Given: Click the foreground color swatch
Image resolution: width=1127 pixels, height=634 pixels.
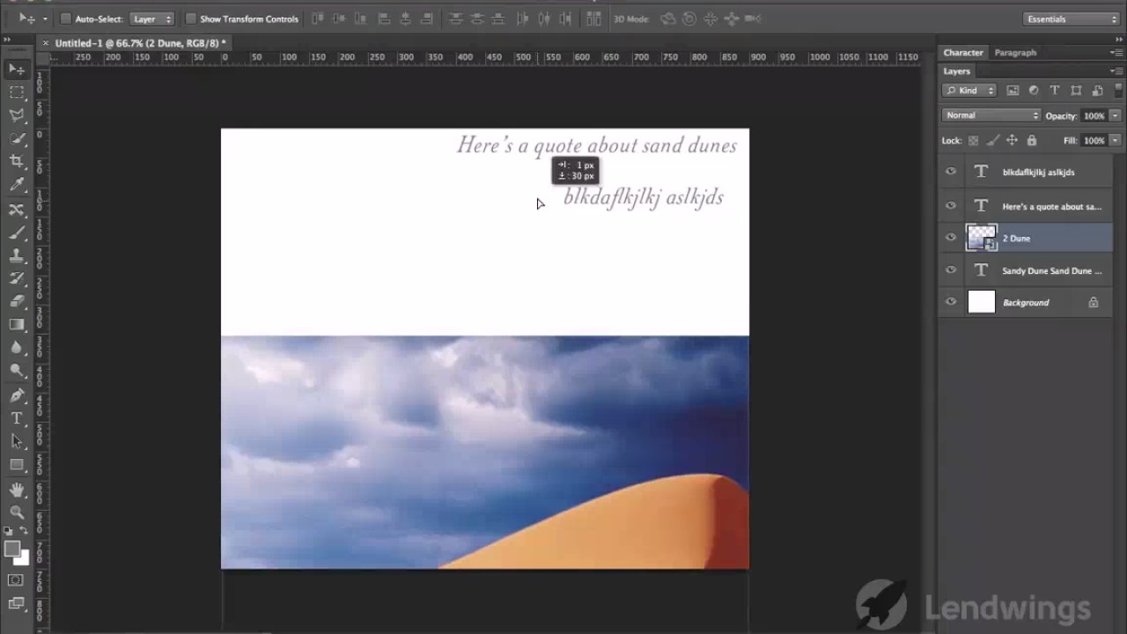Looking at the screenshot, I should coord(12,549).
